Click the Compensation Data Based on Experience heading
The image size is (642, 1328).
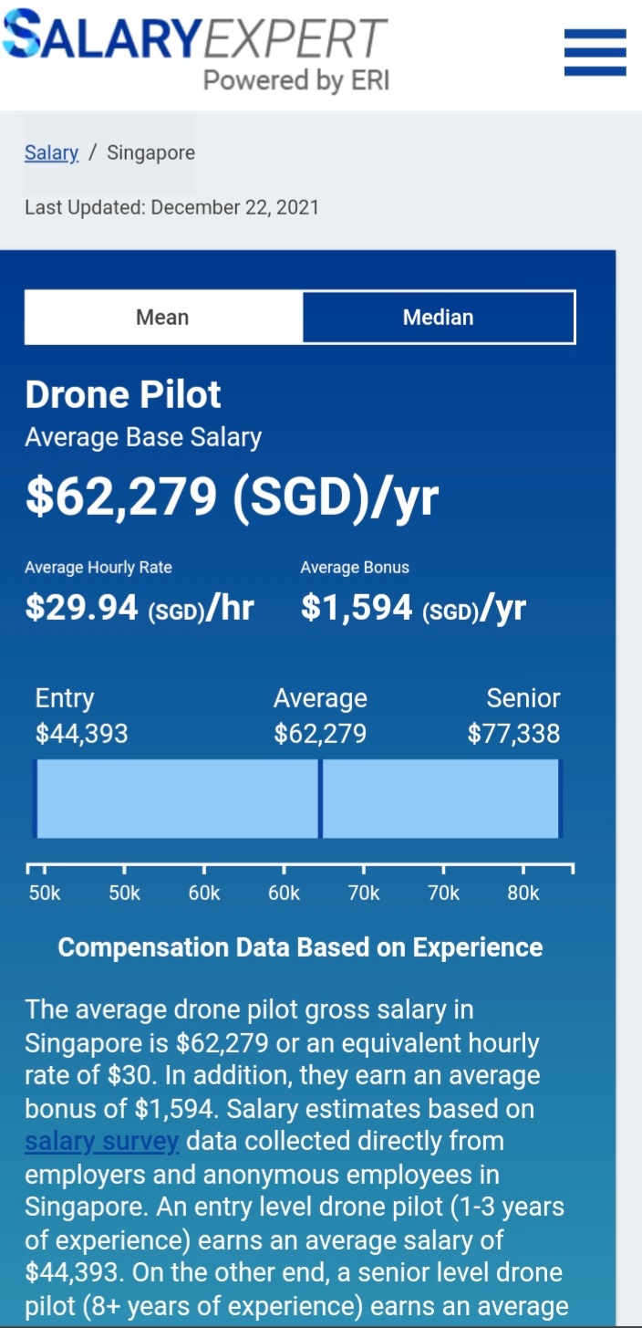(x=300, y=947)
